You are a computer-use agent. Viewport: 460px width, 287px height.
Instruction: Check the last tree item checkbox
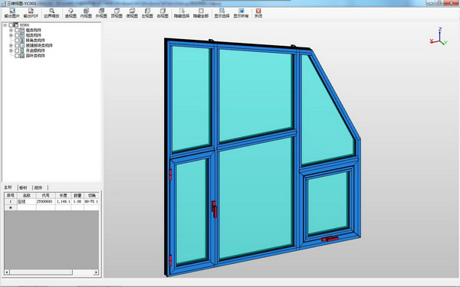coord(17,56)
